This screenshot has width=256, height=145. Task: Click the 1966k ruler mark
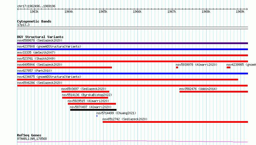click(137, 12)
